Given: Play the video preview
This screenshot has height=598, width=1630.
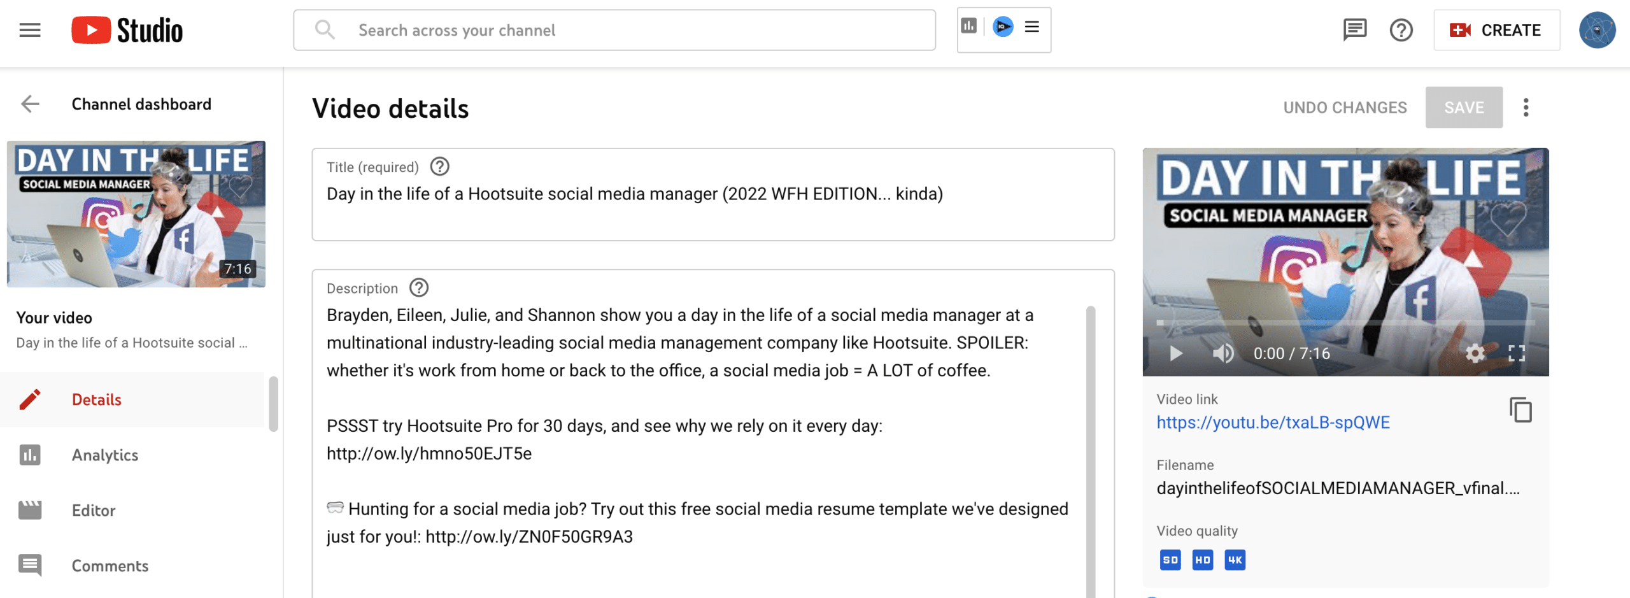Looking at the screenshot, I should coord(1176,353).
